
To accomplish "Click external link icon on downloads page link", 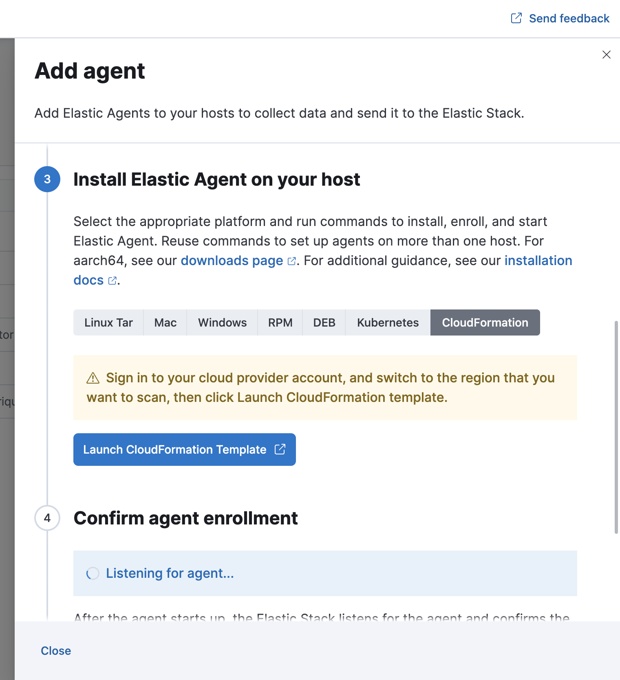I will (x=291, y=261).
